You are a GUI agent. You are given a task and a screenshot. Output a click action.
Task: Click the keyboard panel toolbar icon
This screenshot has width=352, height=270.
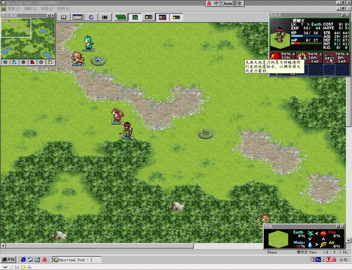tap(77, 17)
